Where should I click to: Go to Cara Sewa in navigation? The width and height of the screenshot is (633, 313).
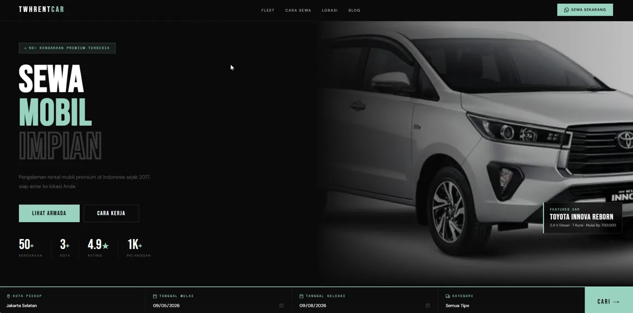pyautogui.click(x=298, y=10)
